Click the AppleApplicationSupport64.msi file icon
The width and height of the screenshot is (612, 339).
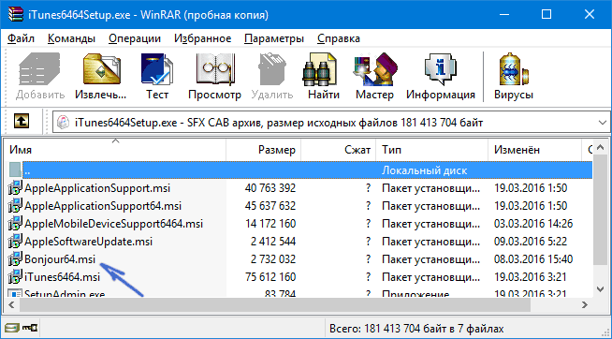pyautogui.click(x=15, y=205)
